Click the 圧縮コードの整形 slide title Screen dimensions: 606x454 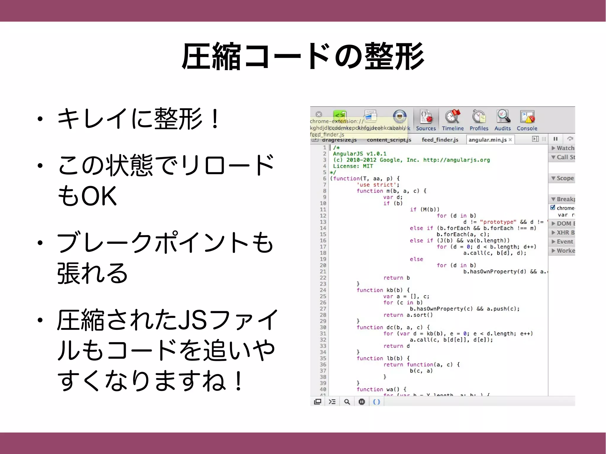(x=303, y=56)
